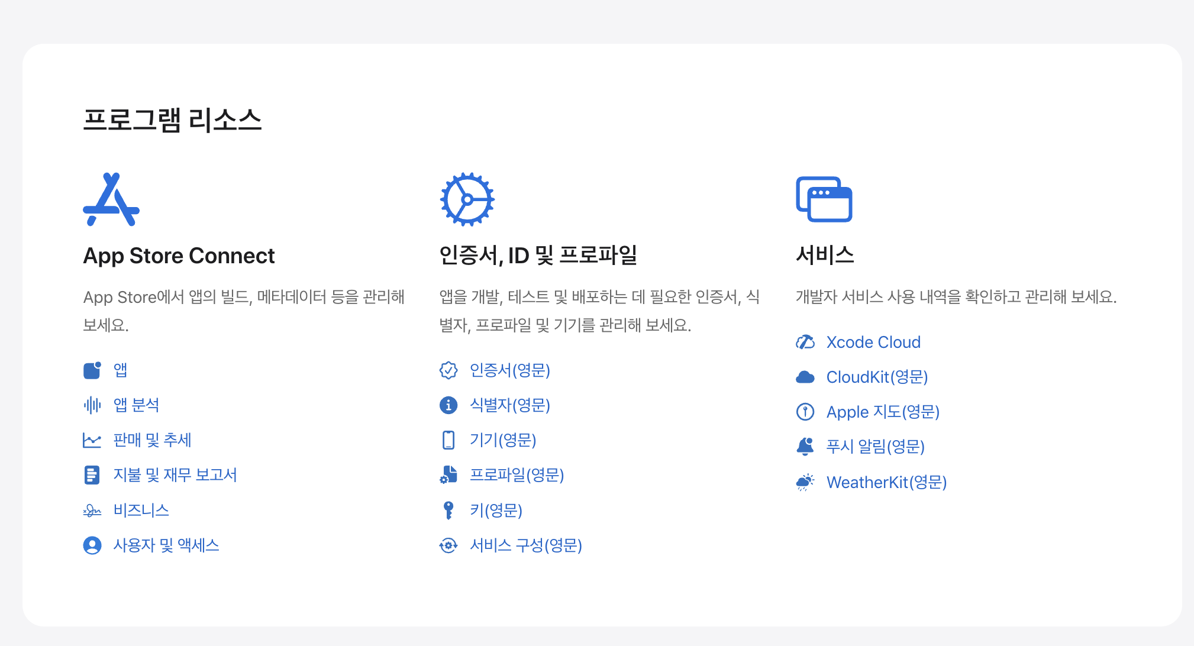The width and height of the screenshot is (1194, 646).
Task: Click the gear icon above 인증서, ID 및 프로파일
Action: tap(467, 199)
